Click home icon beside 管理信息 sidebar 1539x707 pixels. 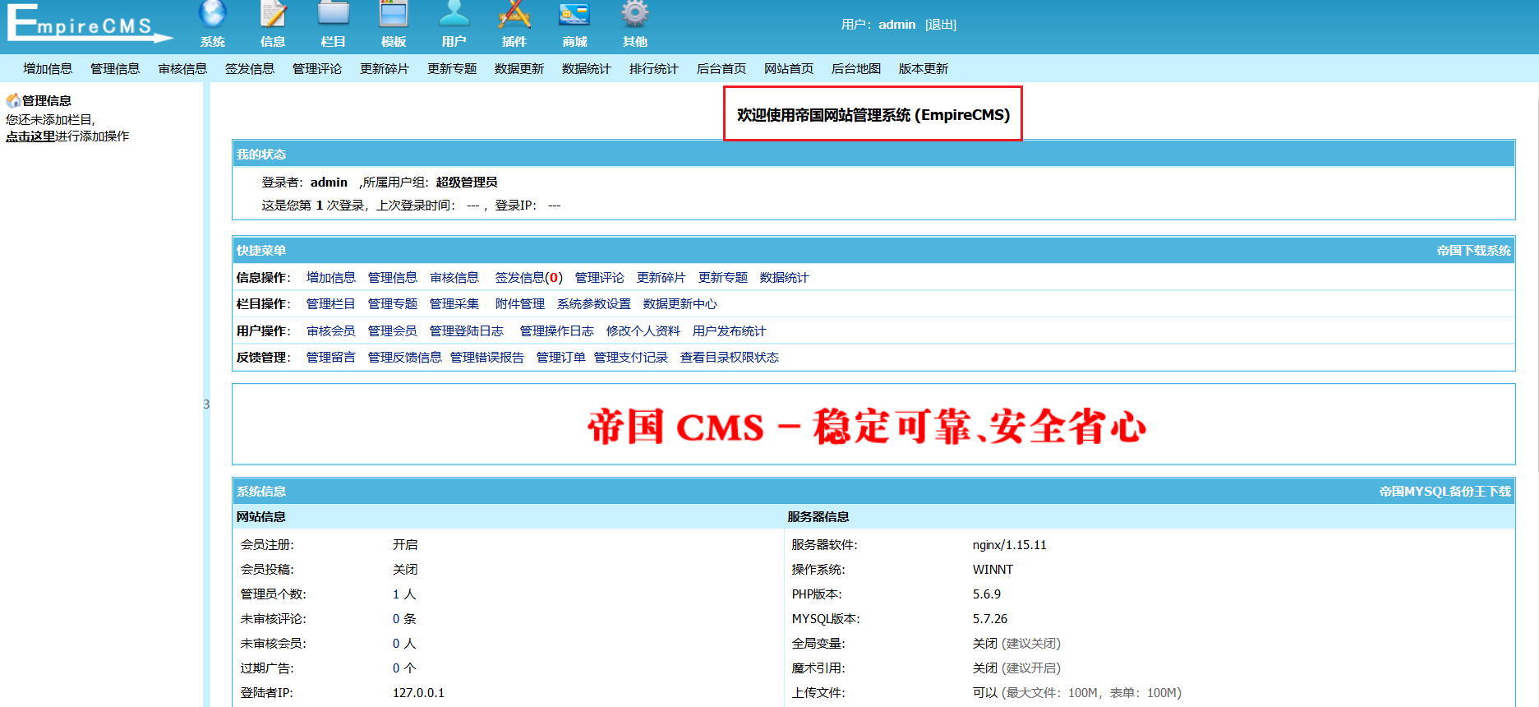tap(13, 100)
